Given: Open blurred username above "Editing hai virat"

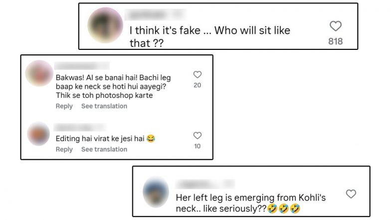Looking at the screenshot, I should [x=80, y=127].
